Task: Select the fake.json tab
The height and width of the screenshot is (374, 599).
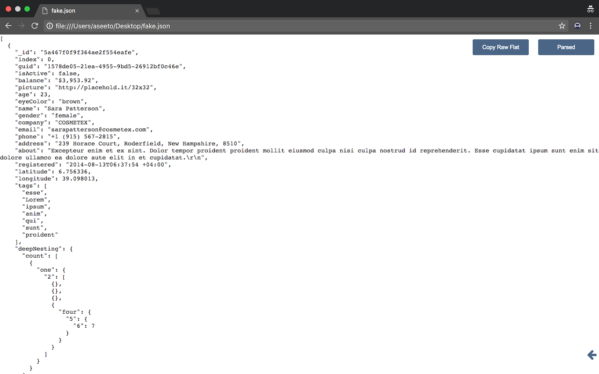Action: coord(89,10)
